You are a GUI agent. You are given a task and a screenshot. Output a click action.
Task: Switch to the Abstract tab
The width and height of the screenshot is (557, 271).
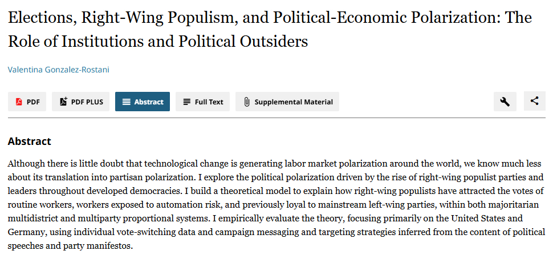coord(143,102)
